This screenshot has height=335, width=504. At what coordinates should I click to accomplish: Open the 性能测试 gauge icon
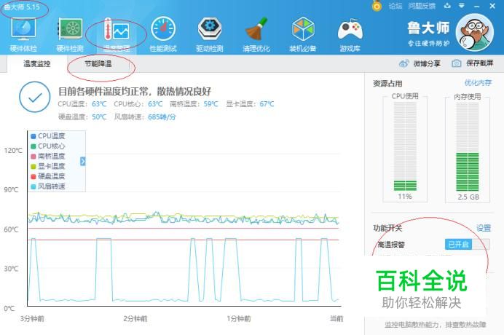coord(163,29)
